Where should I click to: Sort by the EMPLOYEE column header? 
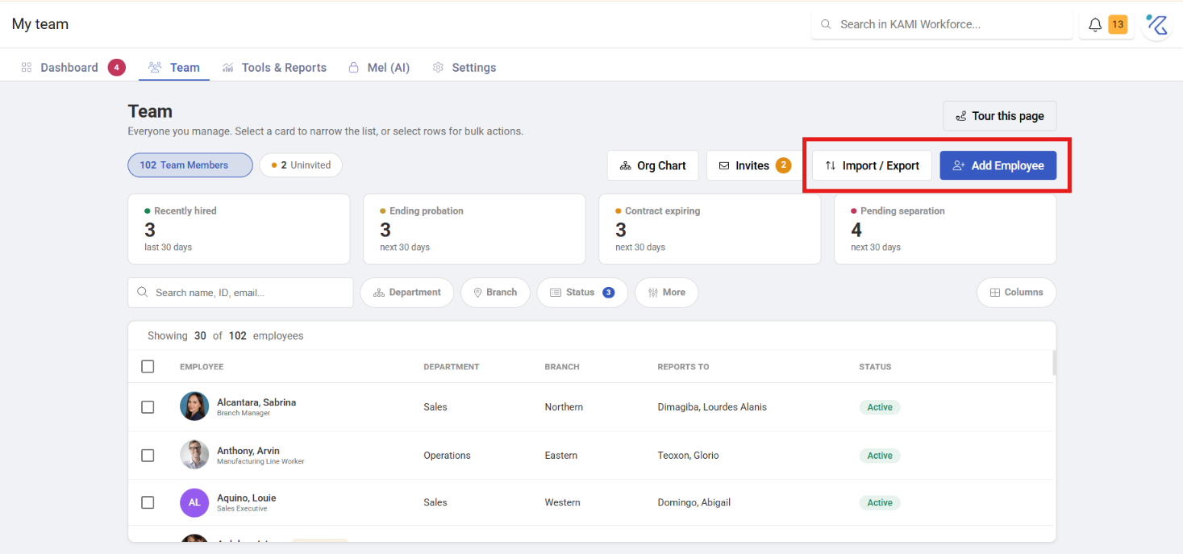[x=202, y=367]
